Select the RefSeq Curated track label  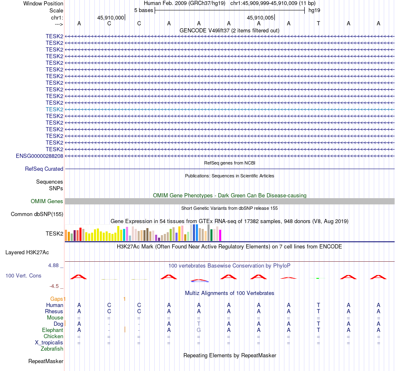[x=44, y=169]
